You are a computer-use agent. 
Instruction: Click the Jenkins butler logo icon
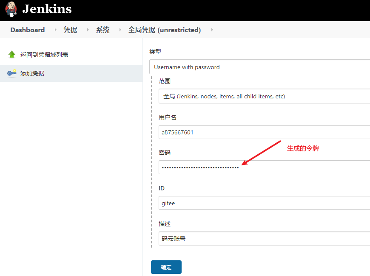pos(11,9)
